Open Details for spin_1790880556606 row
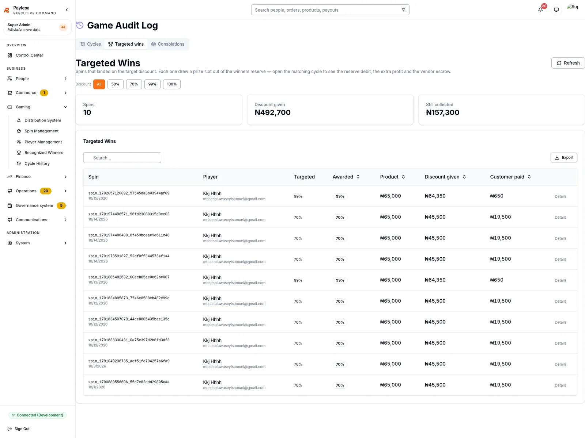Screen dimensions: 585x438 pos(560,385)
